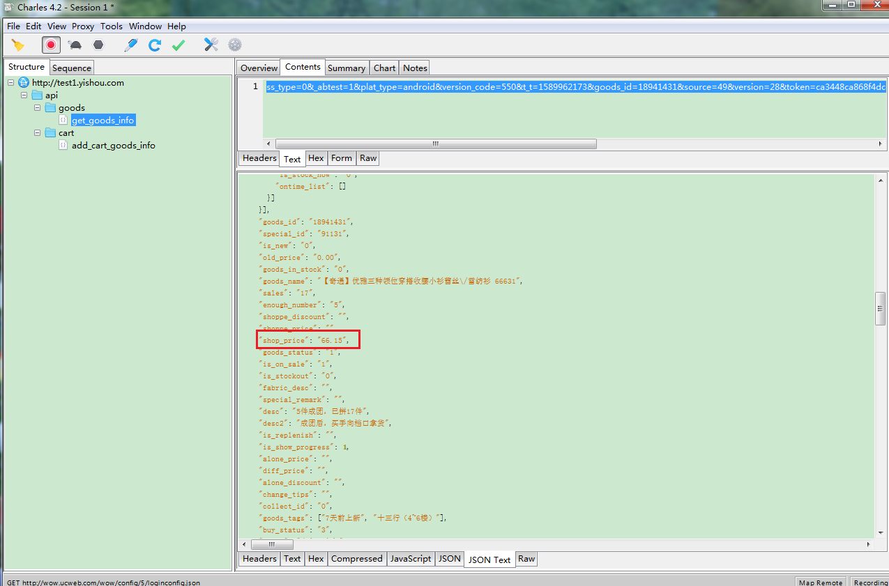Screen dimensions: 889x586
Task: Show request Headers tab below the query string
Action: (x=259, y=158)
